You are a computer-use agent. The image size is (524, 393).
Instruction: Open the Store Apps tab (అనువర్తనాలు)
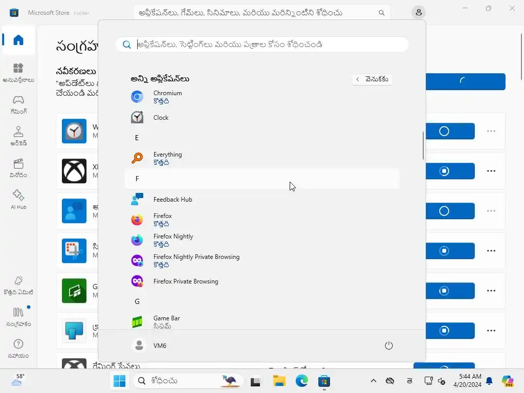(18, 73)
